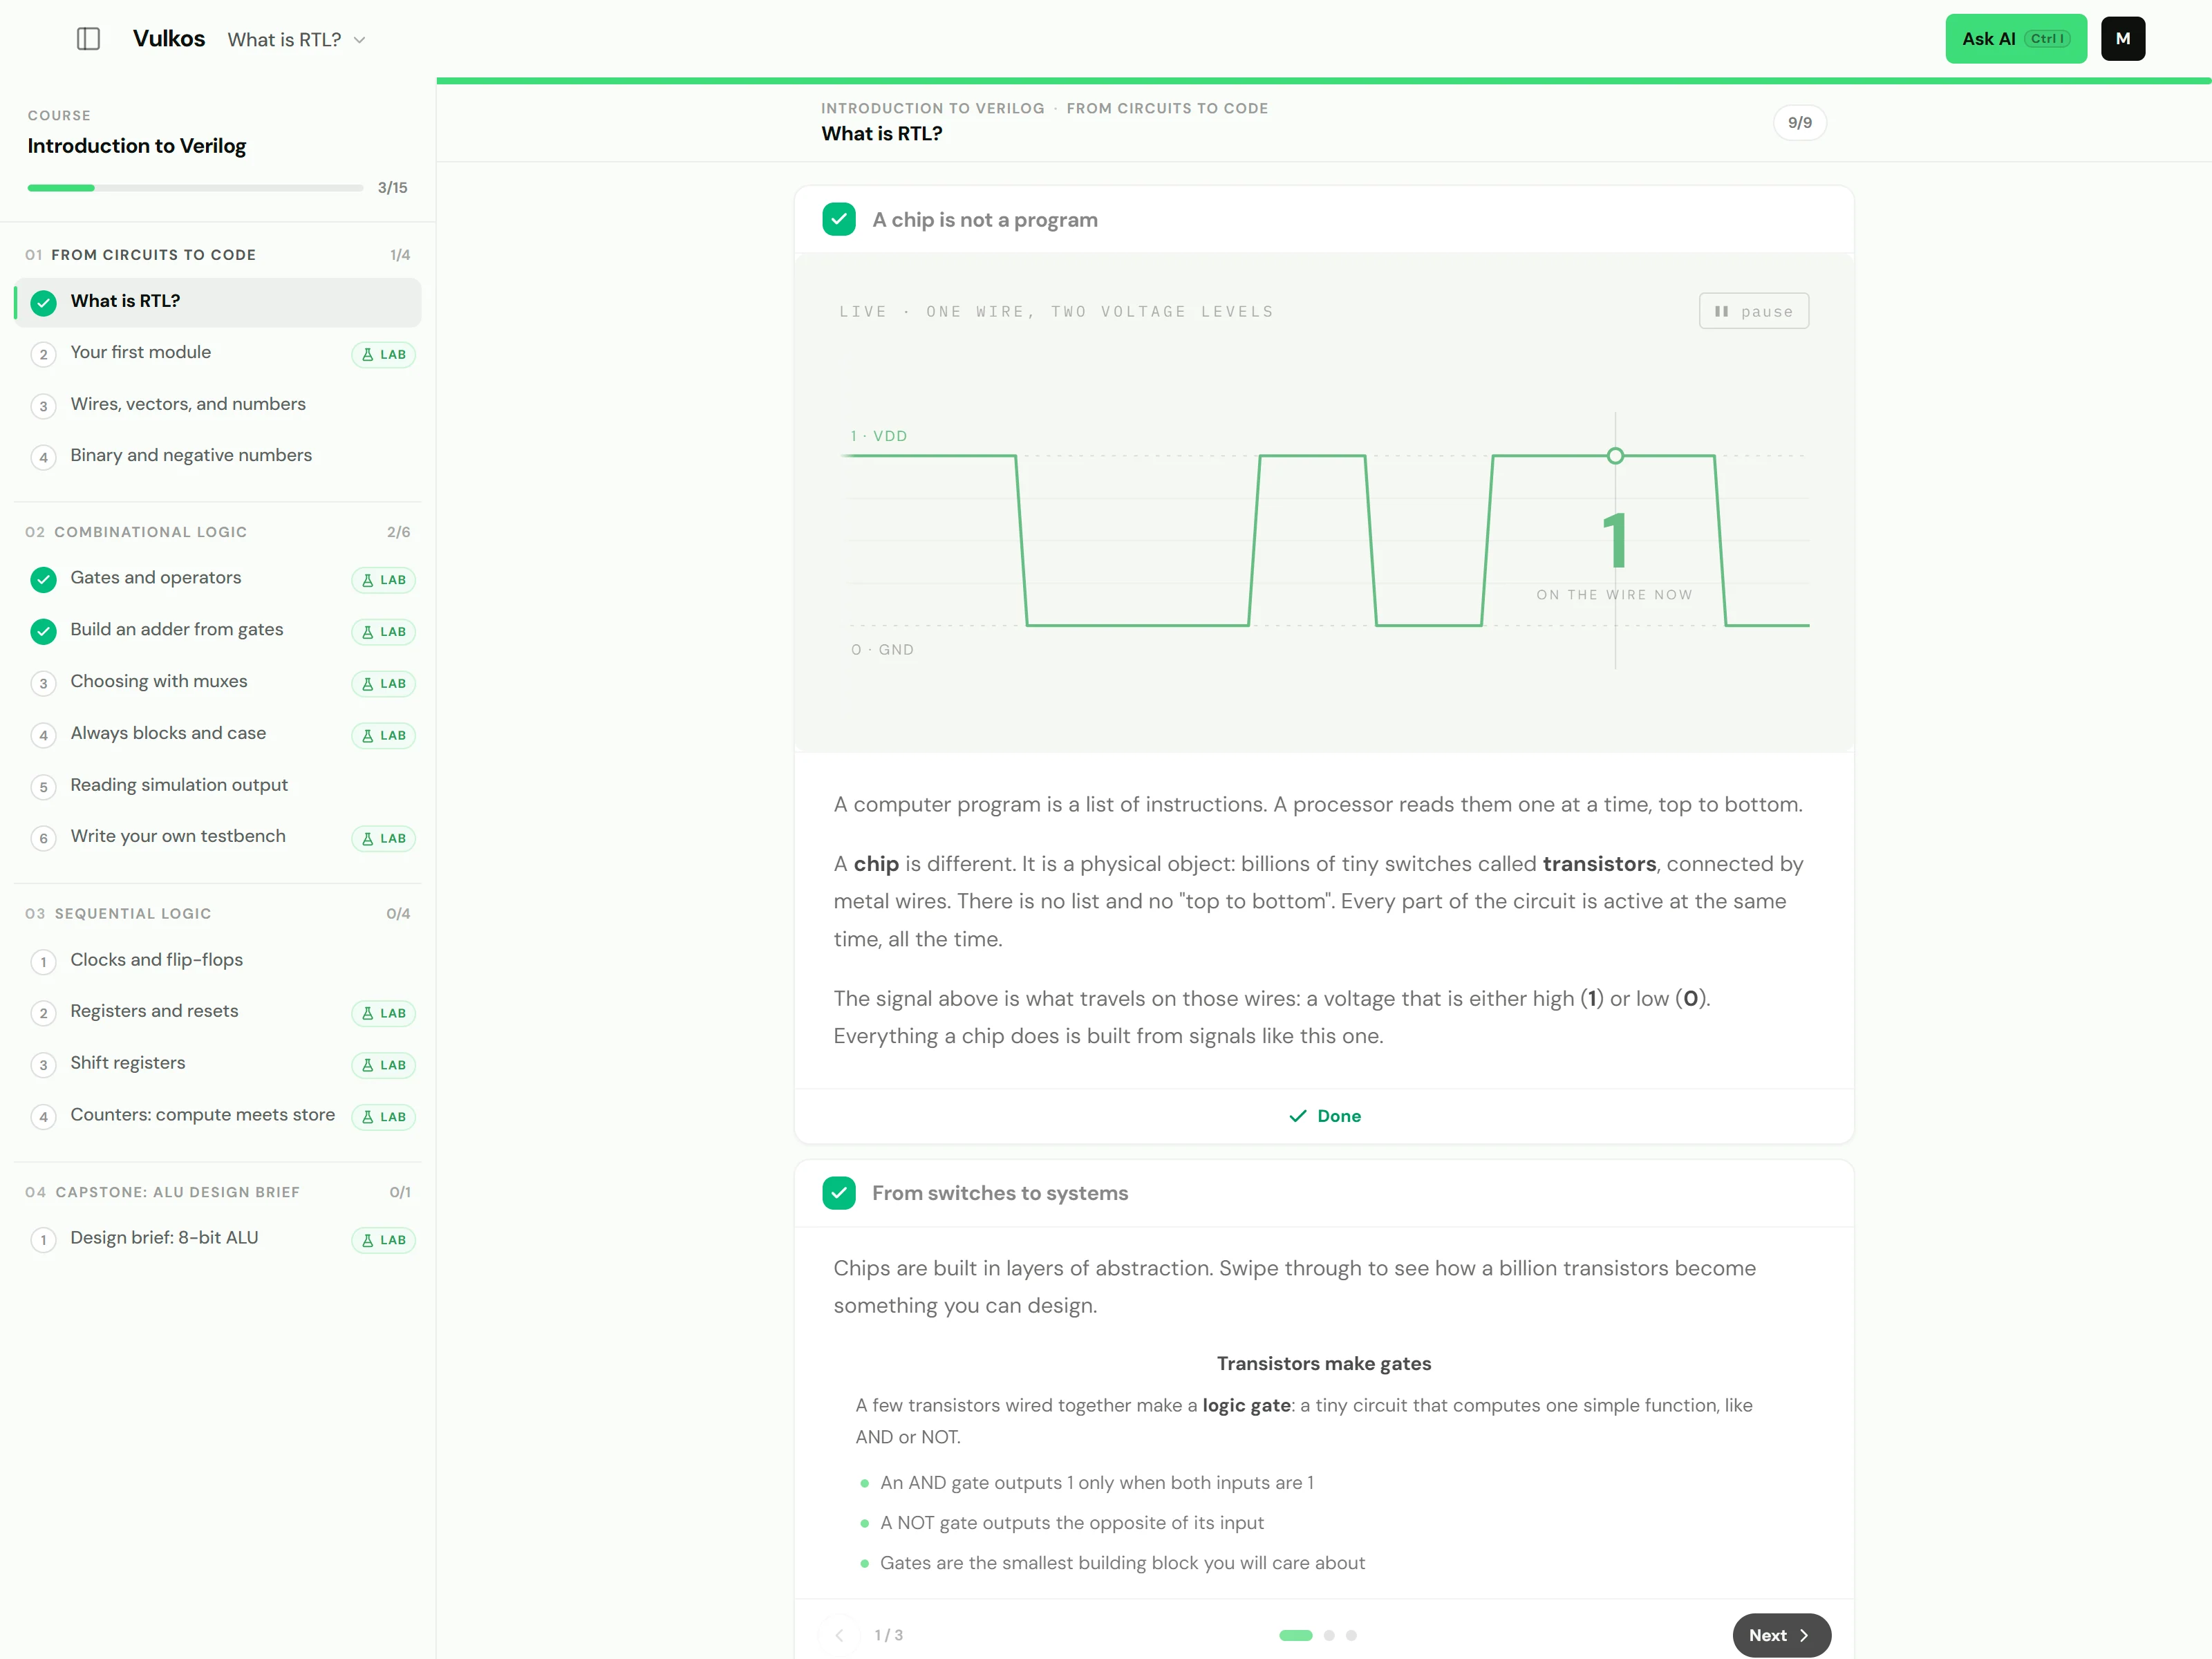Click LAB badge for Your first module
This screenshot has height=1659, width=2212.
(383, 355)
